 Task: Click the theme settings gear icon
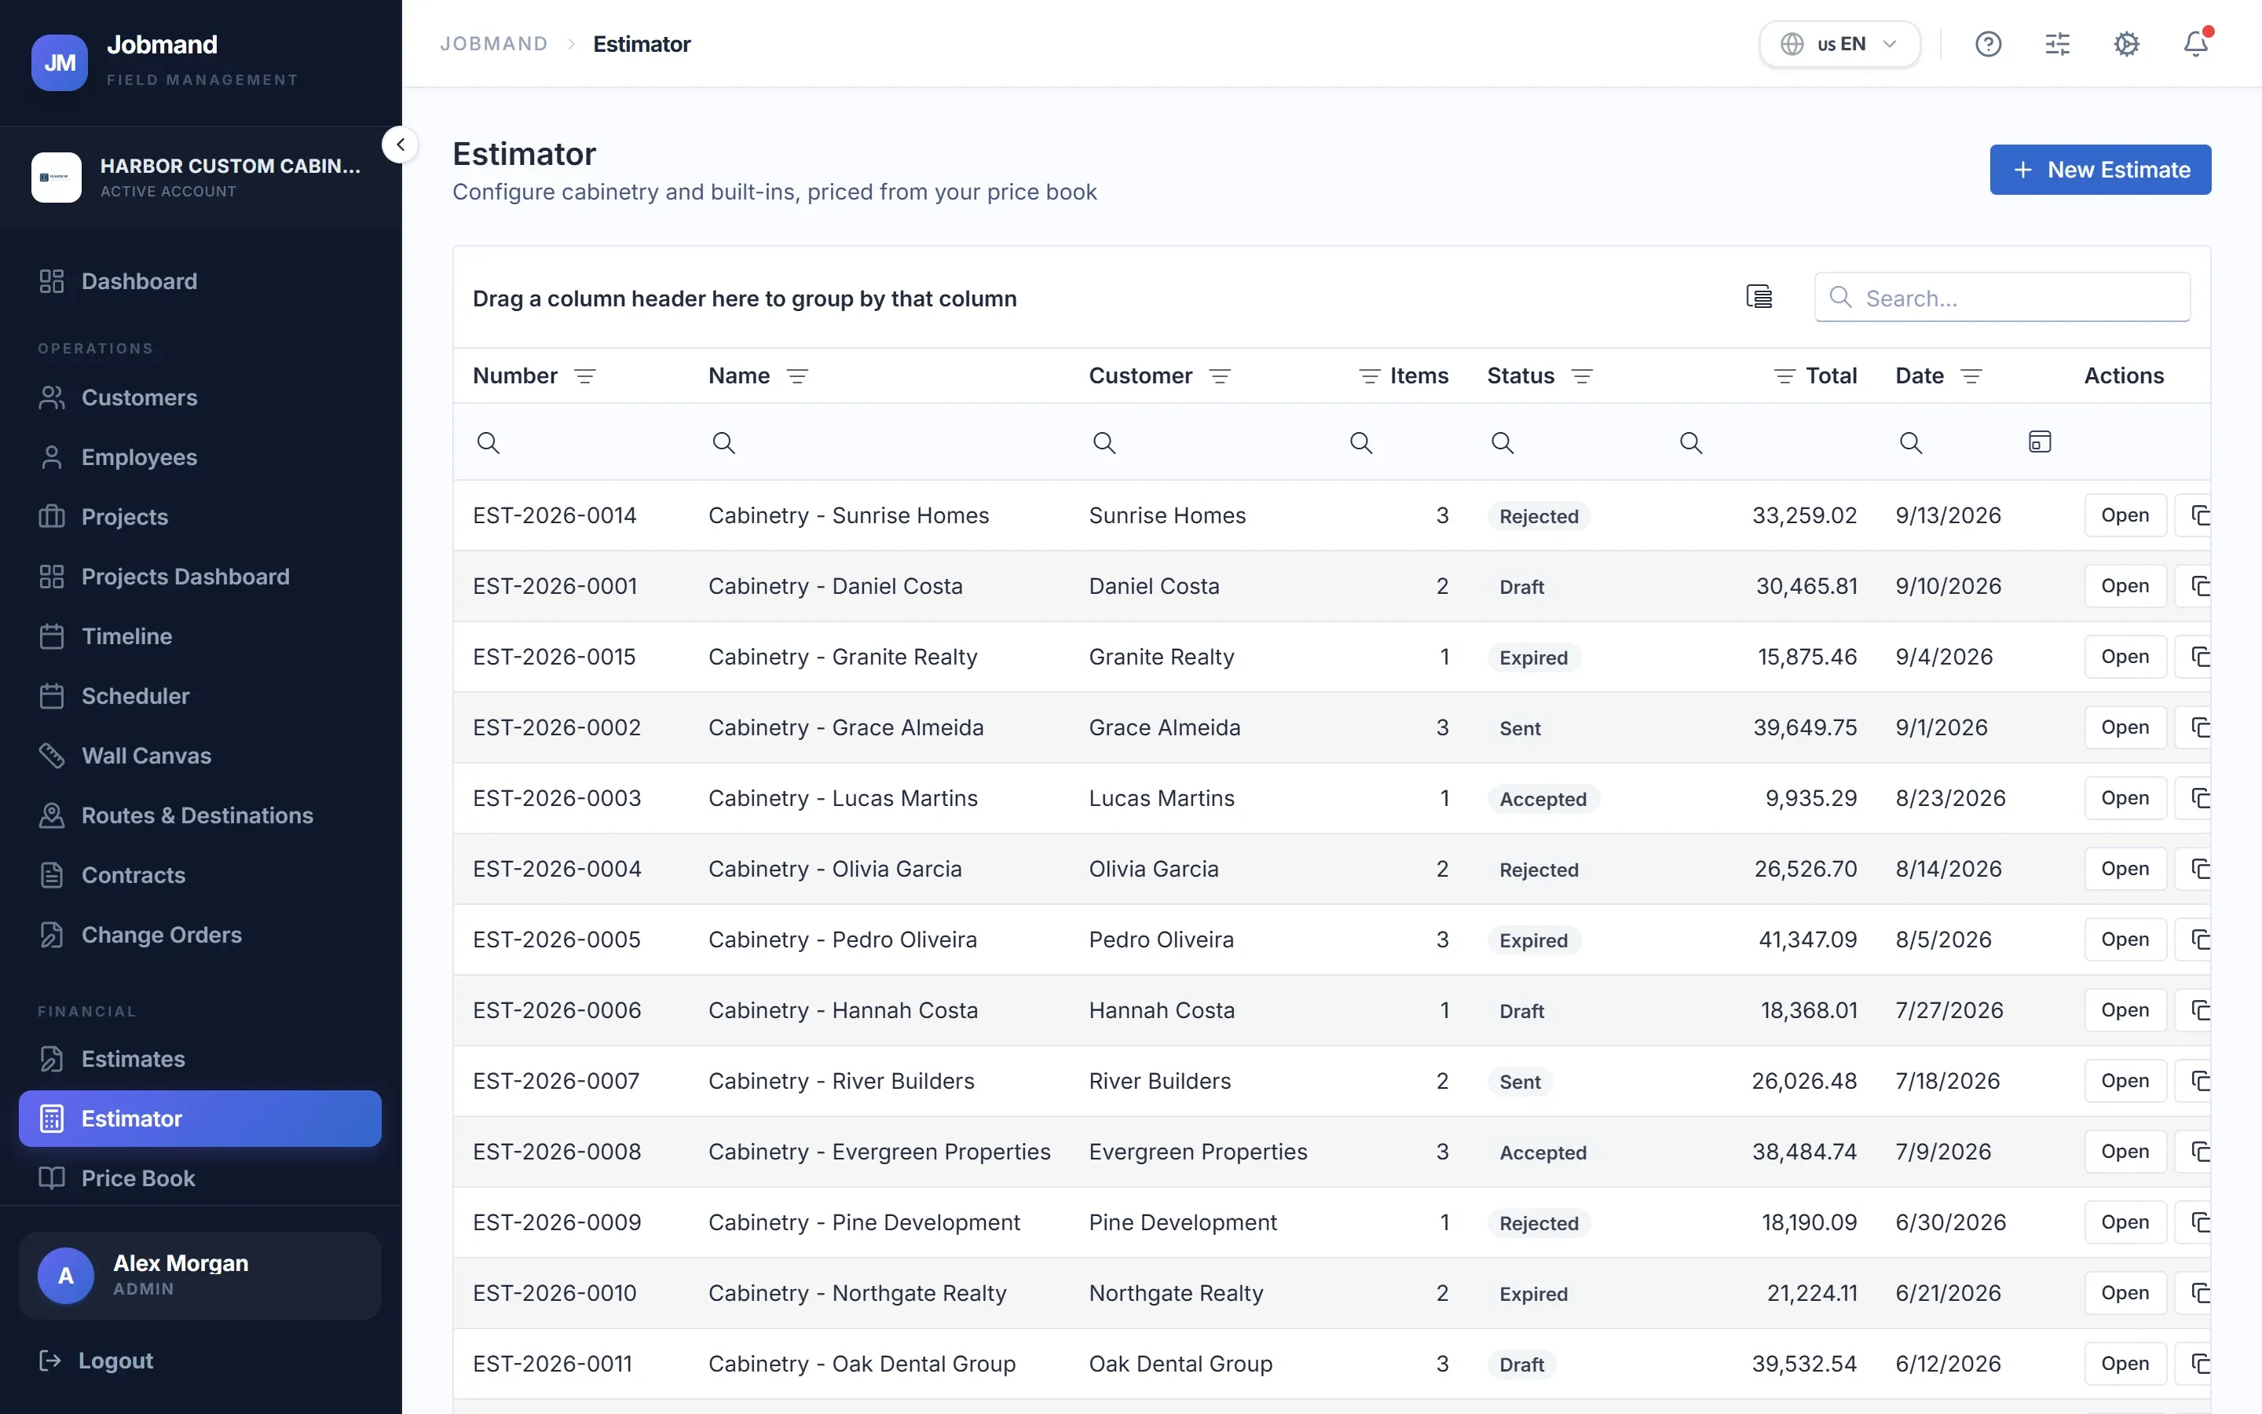coord(2126,44)
